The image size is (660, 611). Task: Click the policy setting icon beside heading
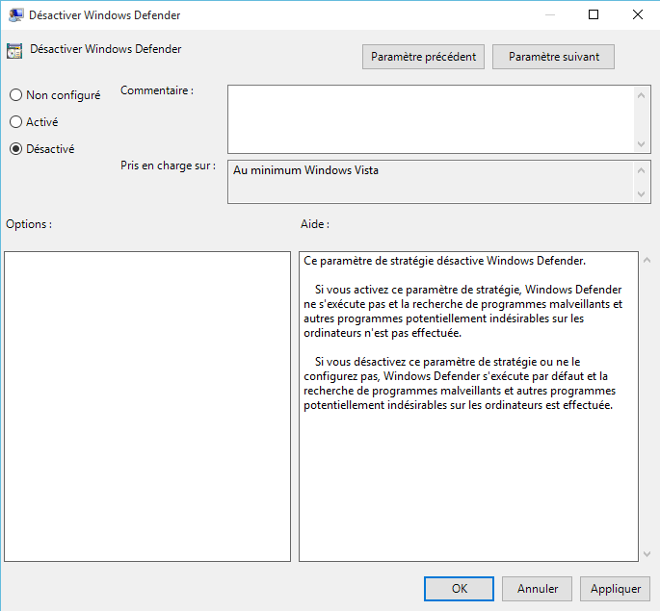(x=14, y=51)
